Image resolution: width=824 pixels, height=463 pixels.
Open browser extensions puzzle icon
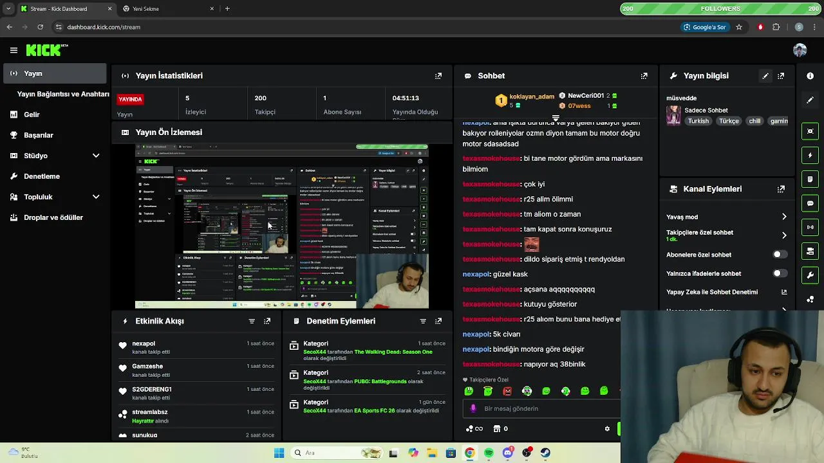tap(776, 27)
